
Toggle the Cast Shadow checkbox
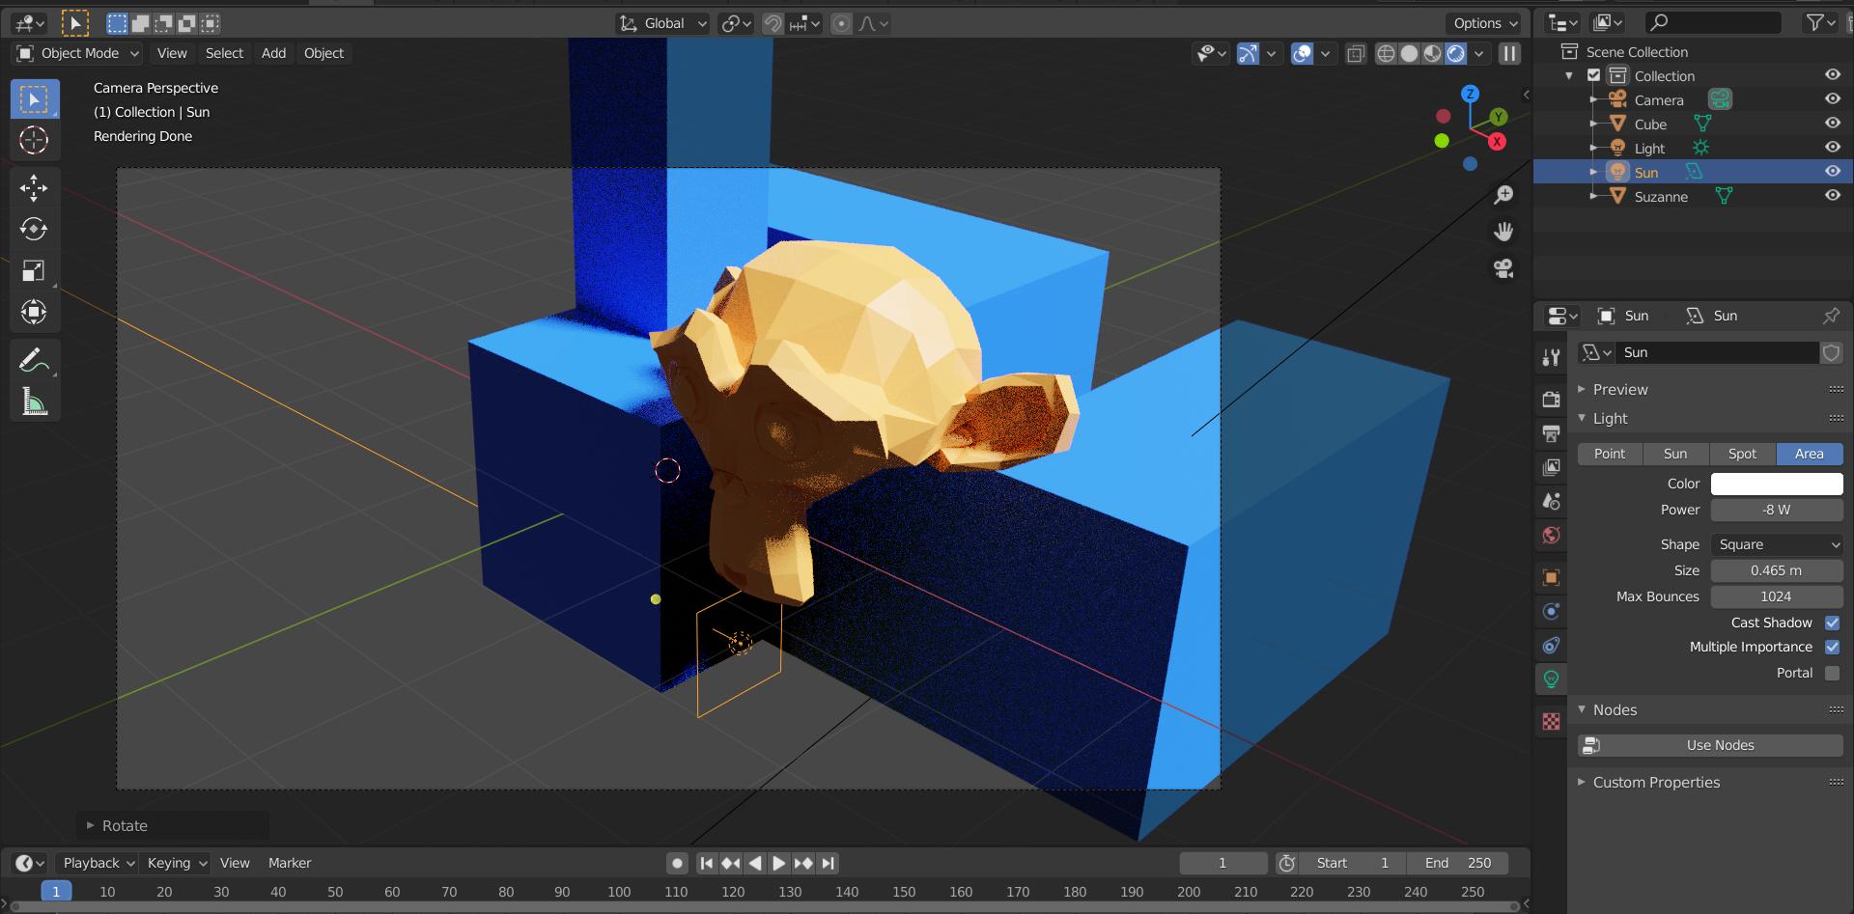[x=1832, y=623]
